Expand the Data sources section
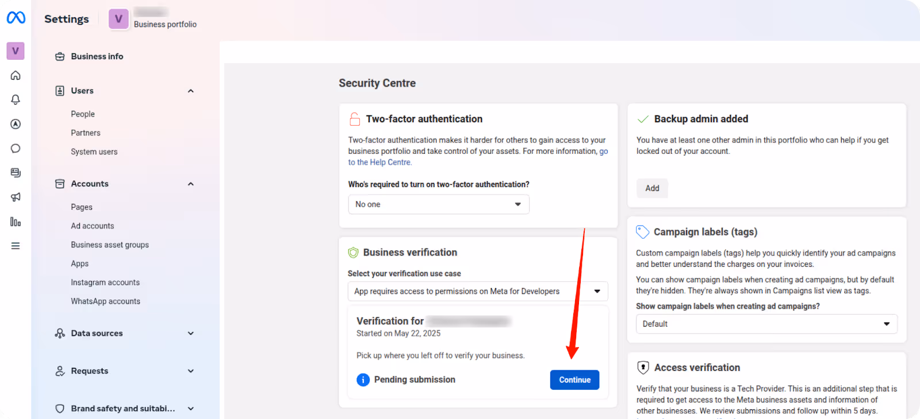Viewport: 920px width, 419px height. (190, 333)
